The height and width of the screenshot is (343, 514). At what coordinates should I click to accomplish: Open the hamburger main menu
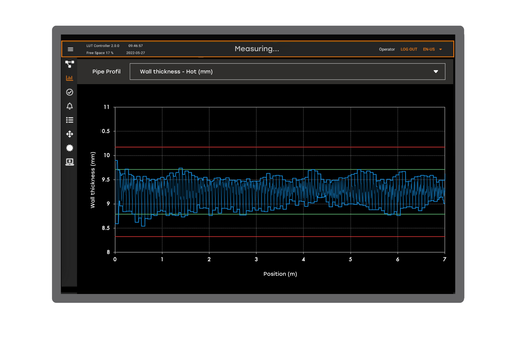pos(70,49)
